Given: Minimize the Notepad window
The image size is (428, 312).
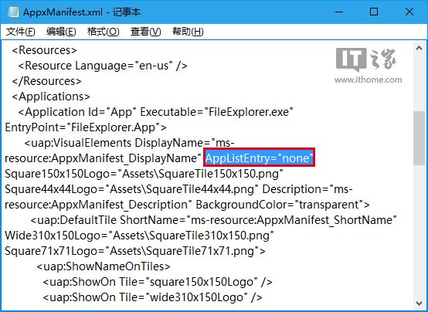Looking at the screenshot, I should (339, 12).
